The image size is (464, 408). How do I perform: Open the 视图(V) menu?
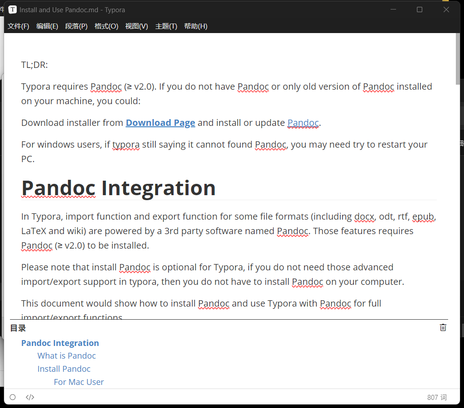(136, 26)
